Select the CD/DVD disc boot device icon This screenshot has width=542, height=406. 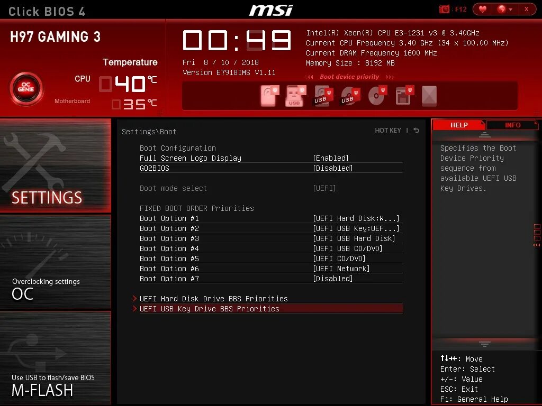pos(376,96)
